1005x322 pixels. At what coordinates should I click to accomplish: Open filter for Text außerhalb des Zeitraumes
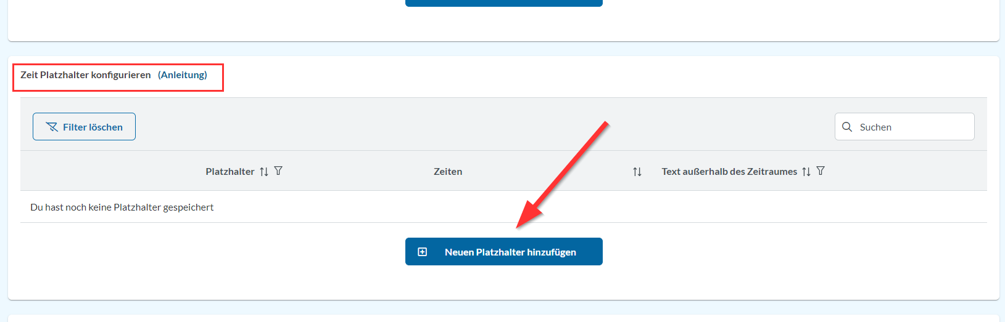(x=821, y=171)
